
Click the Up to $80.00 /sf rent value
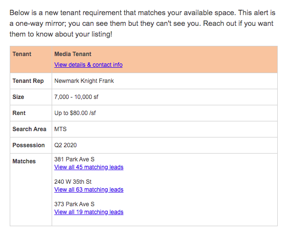click(x=75, y=113)
